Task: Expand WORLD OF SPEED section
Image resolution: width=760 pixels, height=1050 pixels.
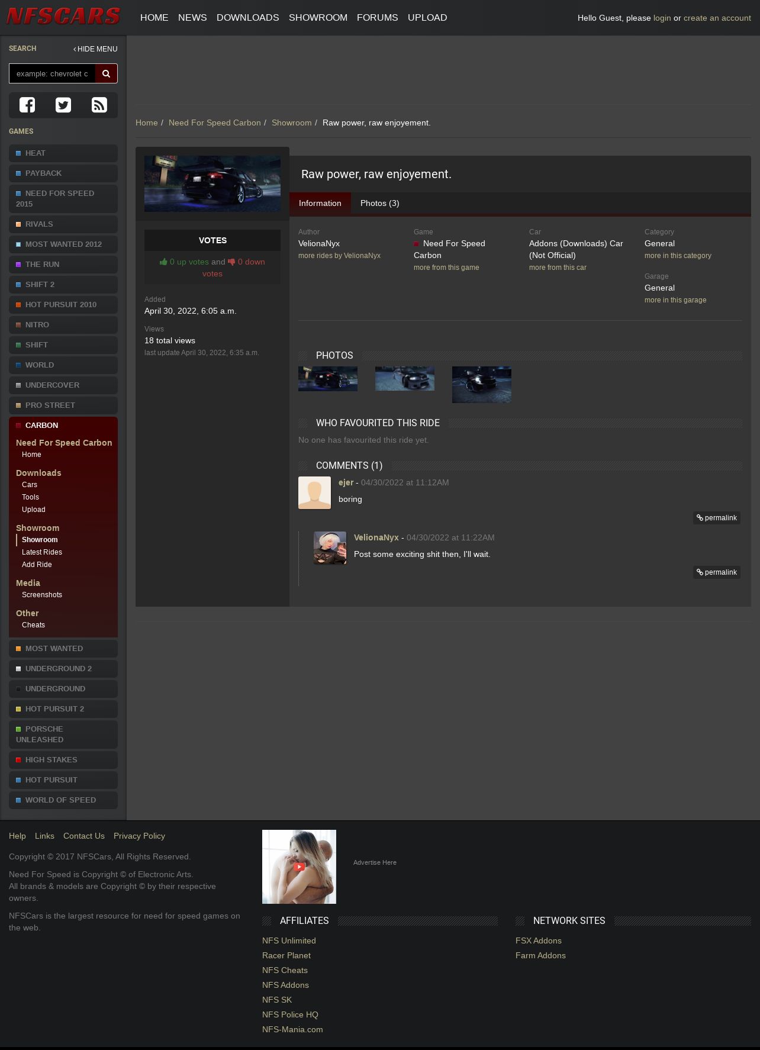Action: tap(63, 800)
